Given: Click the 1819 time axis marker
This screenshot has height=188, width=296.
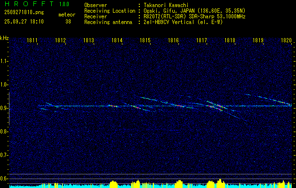Looking at the screenshot, I should click(x=258, y=40).
